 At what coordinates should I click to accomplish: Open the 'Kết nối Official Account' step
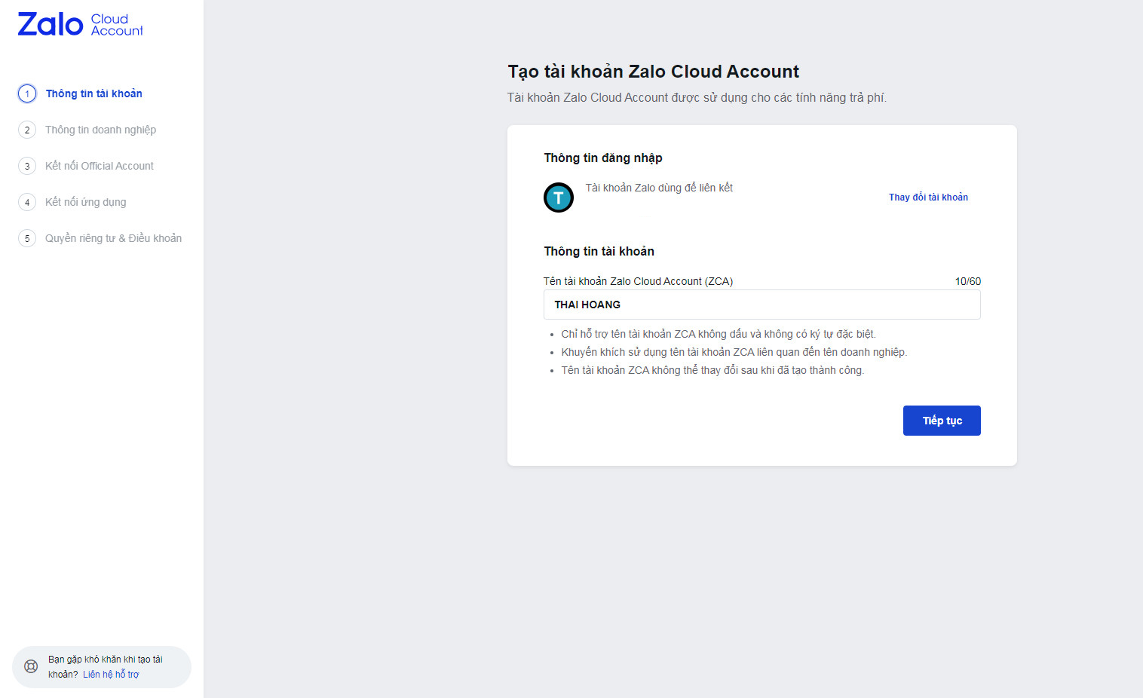coord(99,166)
